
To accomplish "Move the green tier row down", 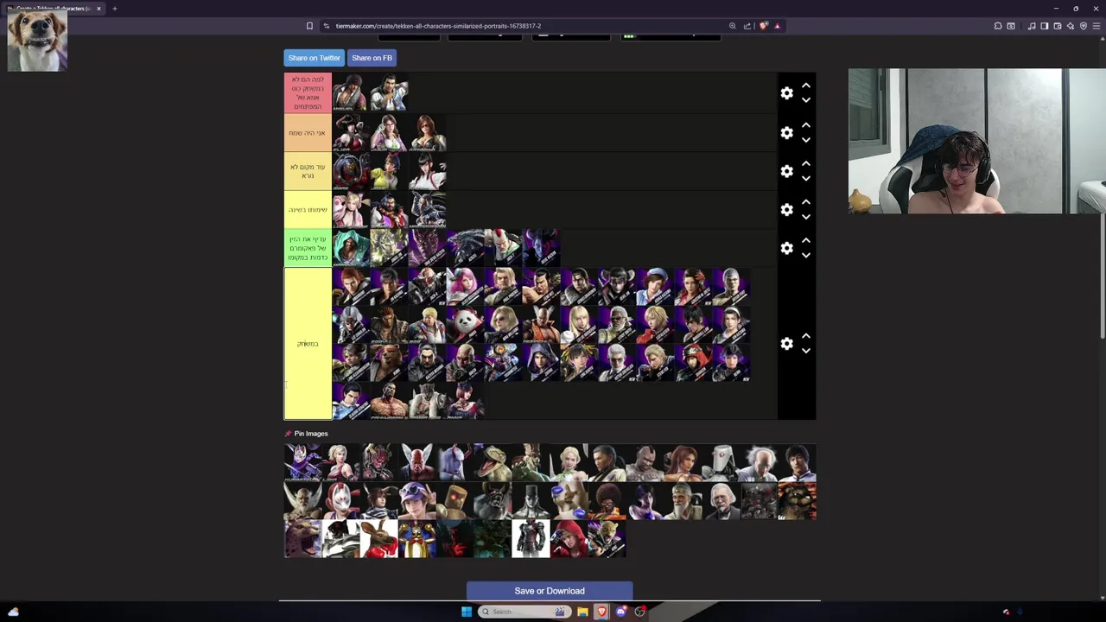I will coord(805,255).
